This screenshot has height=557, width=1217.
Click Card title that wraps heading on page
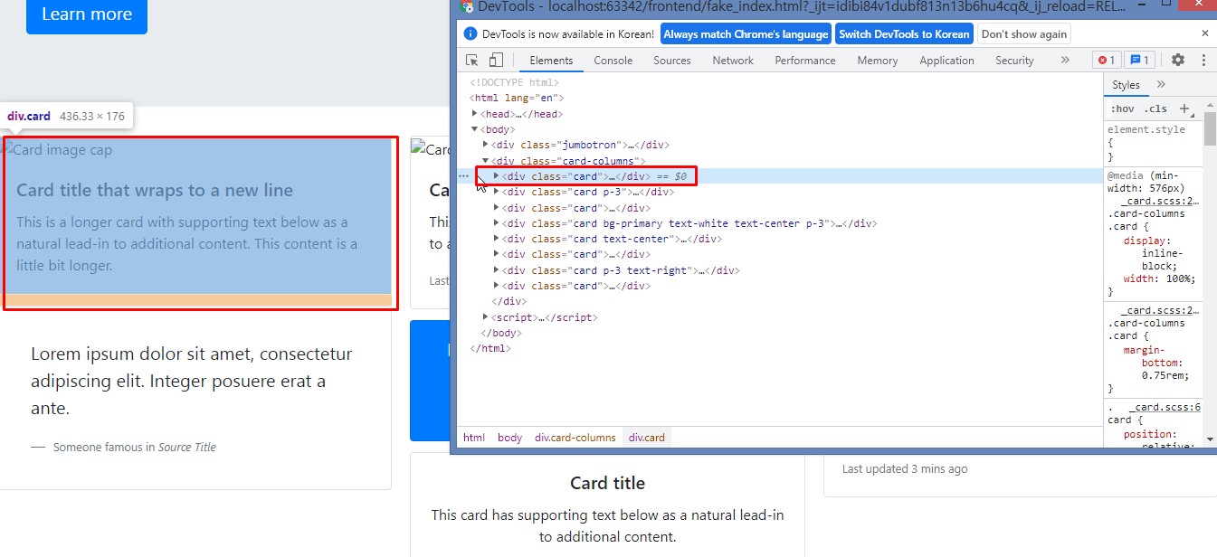click(155, 190)
